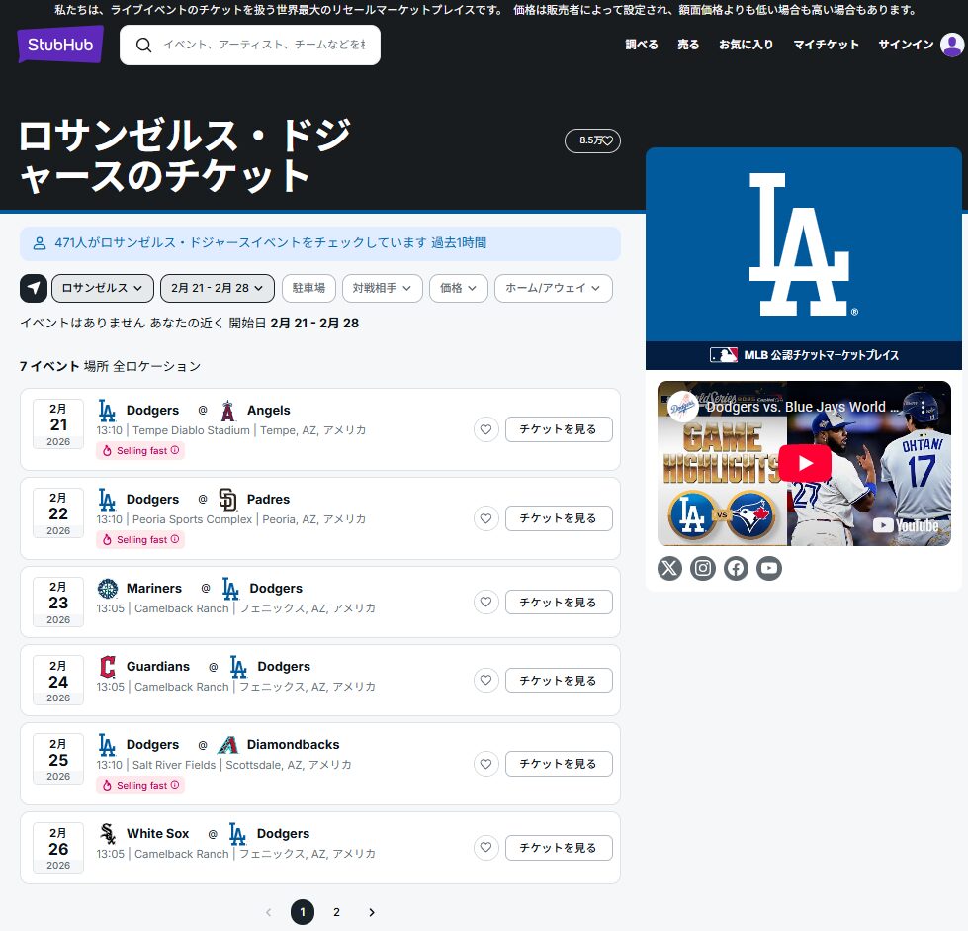Favorite the Dodgers @ Angels game
968x931 pixels.
[x=485, y=429]
